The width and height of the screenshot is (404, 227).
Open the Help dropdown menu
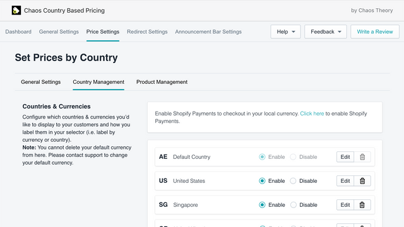coord(285,32)
